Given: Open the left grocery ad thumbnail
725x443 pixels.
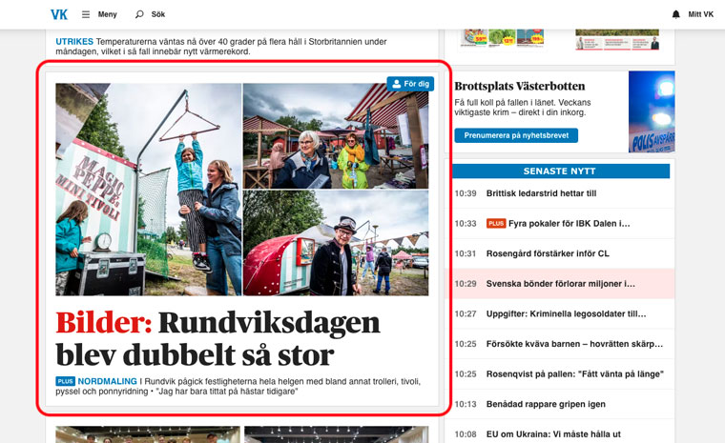Looking at the screenshot, I should (503, 39).
